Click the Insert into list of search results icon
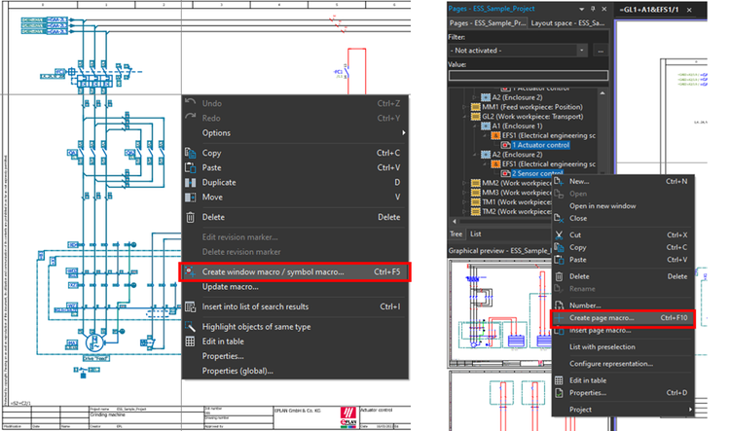The image size is (730, 431). pos(190,306)
